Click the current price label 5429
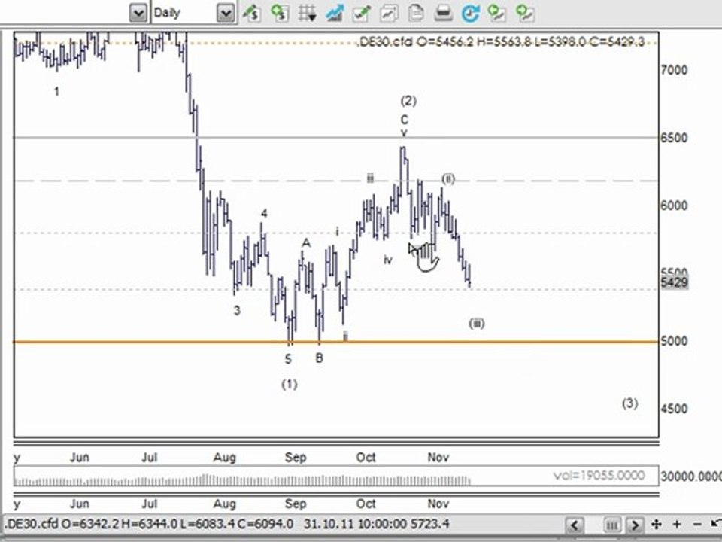722x542 pixels. tap(674, 282)
